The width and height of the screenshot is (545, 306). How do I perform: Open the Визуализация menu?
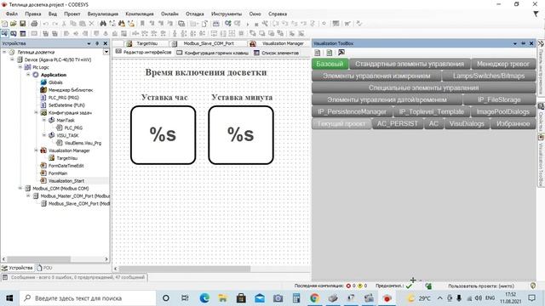[103, 14]
